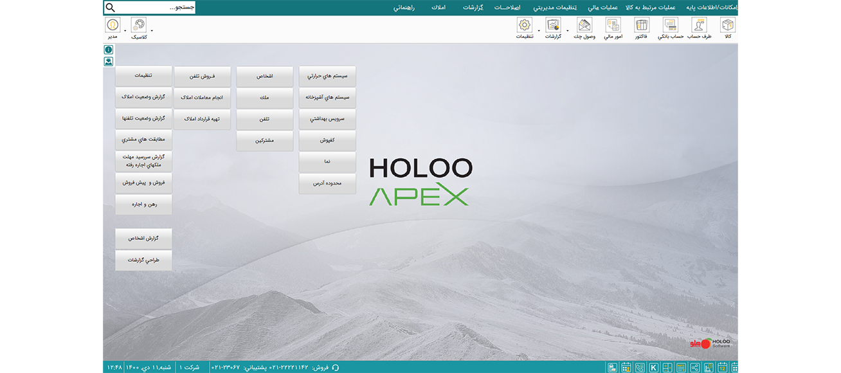Screen dimensions: 841x373
Task: Click the فروش تلفن button
Action: [x=202, y=76]
